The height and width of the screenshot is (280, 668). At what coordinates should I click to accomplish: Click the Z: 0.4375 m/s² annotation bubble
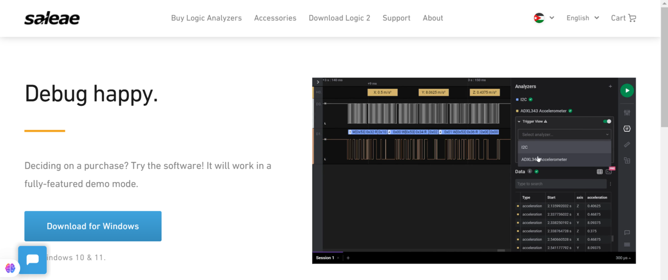tap(484, 92)
